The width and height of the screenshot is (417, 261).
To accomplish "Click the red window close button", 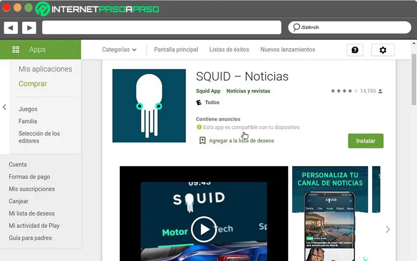I will 6,7.
